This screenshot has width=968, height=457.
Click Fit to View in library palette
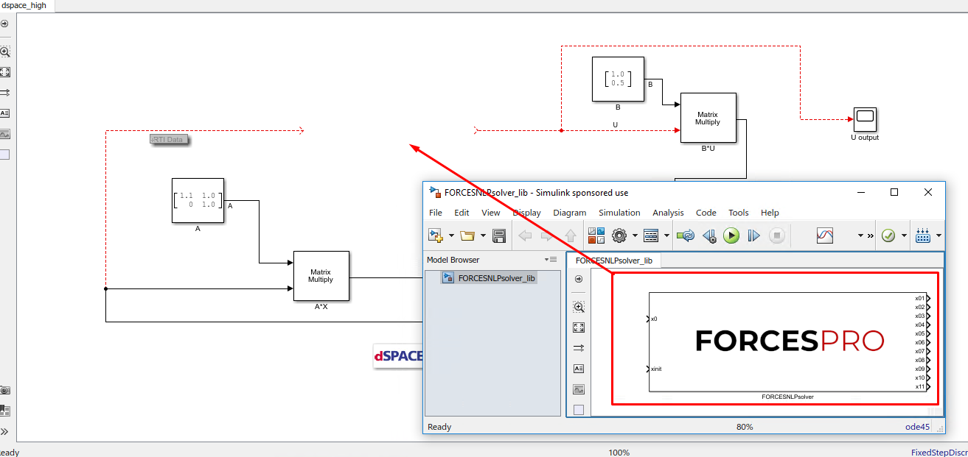579,328
